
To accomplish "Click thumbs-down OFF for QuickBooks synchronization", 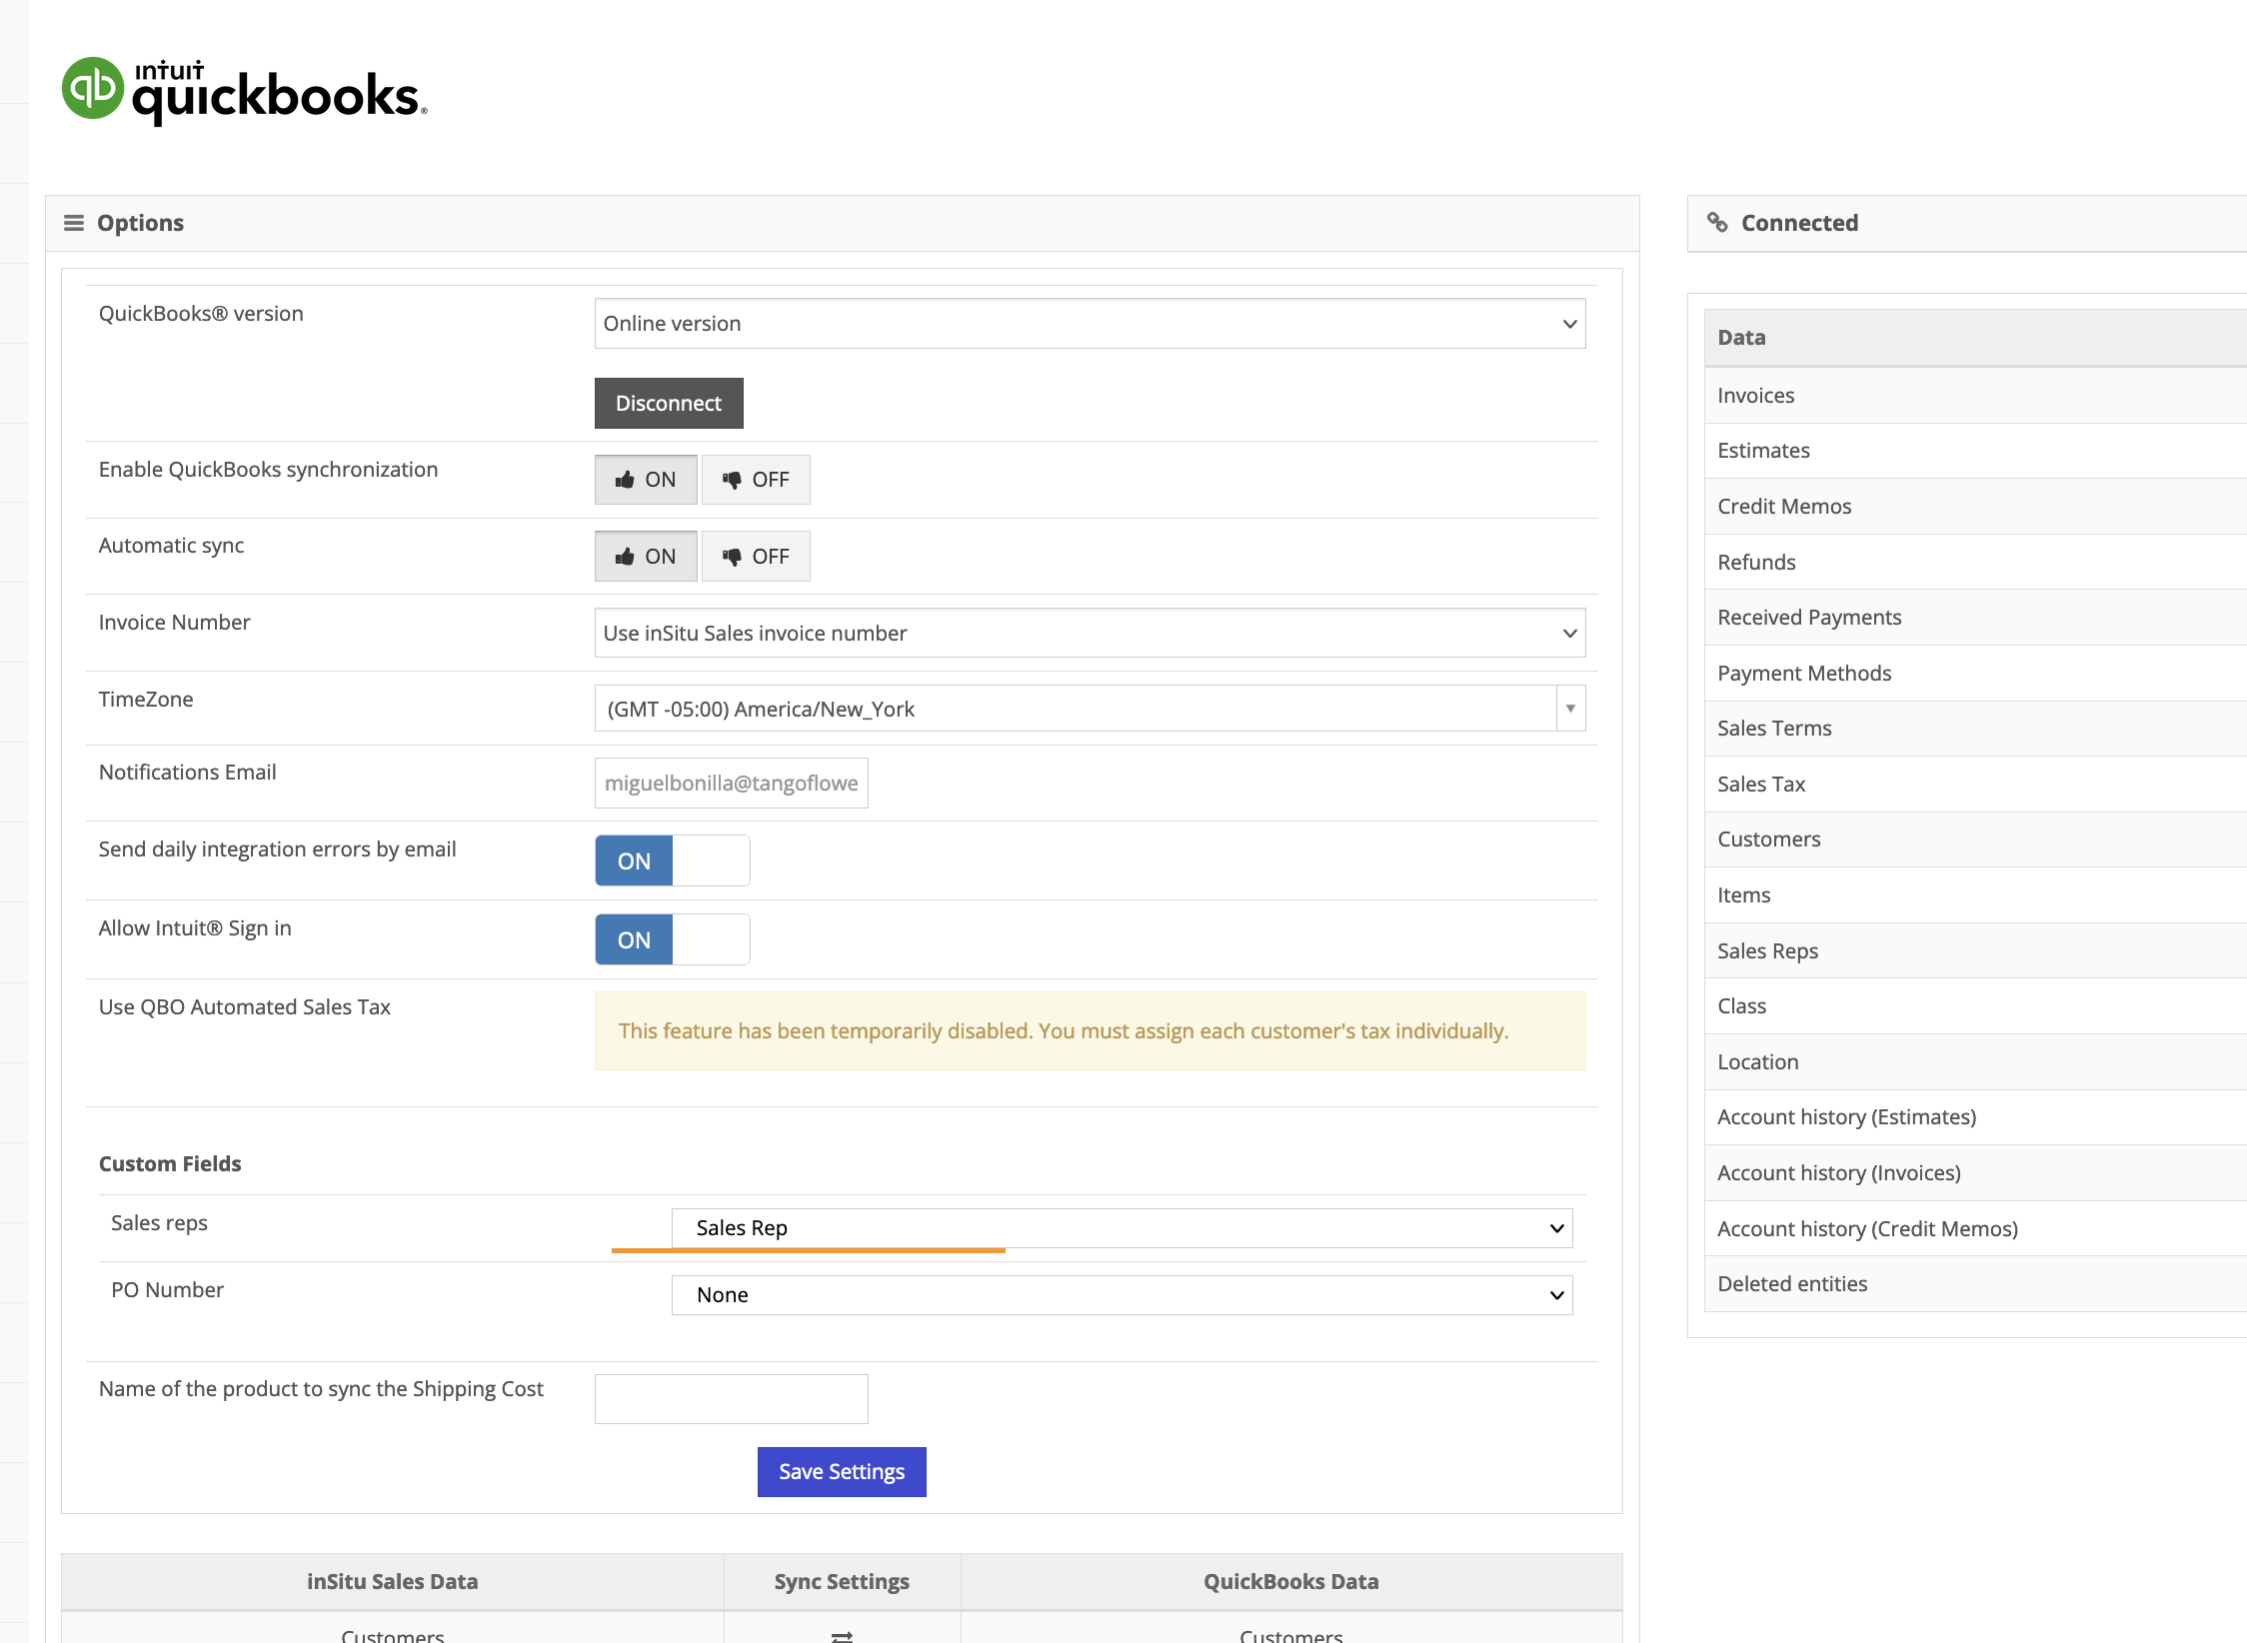I will [x=756, y=480].
